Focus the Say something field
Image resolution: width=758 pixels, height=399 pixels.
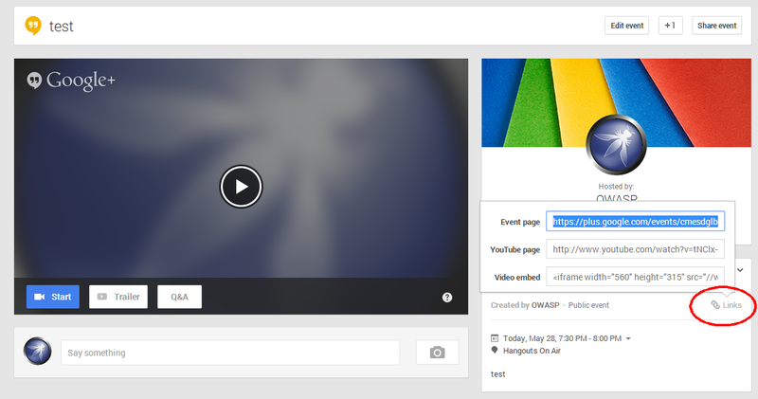[x=230, y=353]
